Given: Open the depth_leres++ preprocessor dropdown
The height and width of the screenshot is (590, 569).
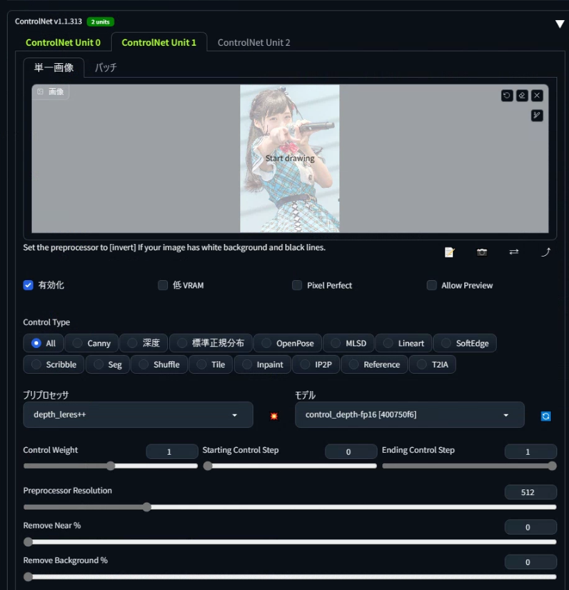Looking at the screenshot, I should (138, 415).
